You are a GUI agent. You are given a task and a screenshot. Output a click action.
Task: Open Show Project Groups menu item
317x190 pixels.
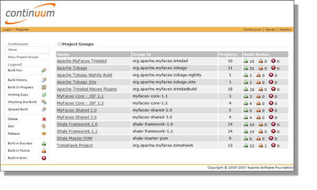coord(23,57)
